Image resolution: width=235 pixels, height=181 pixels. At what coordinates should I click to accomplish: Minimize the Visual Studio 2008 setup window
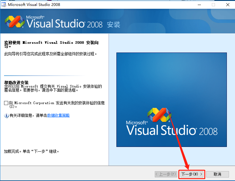[199, 5]
